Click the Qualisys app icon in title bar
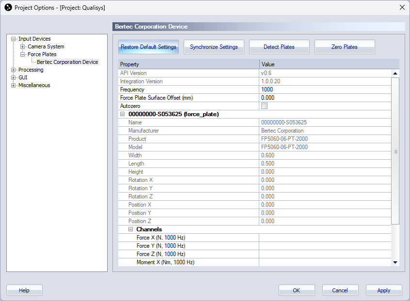This screenshot has width=410, height=301. (8, 8)
